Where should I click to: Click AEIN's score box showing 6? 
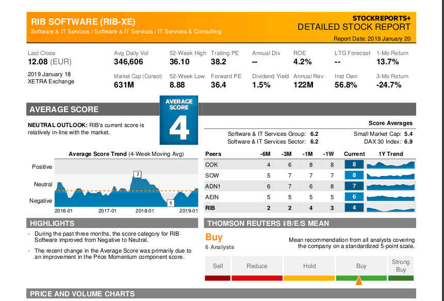(x=353, y=197)
